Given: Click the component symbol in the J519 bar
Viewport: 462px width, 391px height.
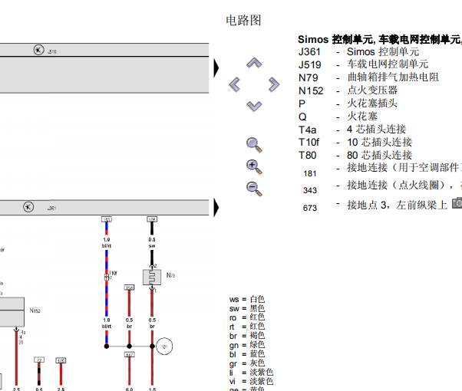Looking at the screenshot, I should point(38,50).
